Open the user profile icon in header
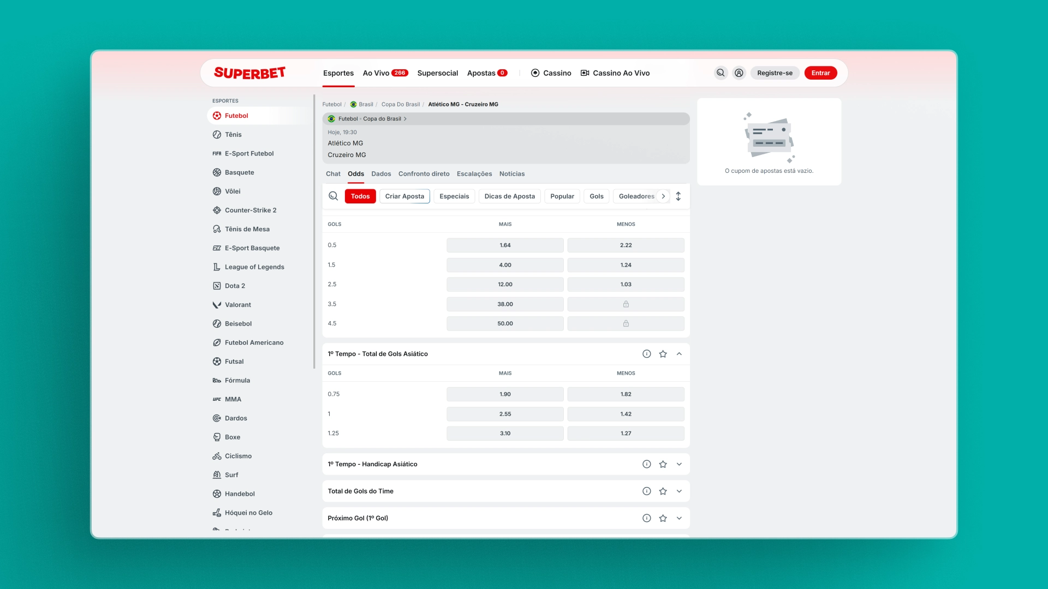 coord(739,73)
